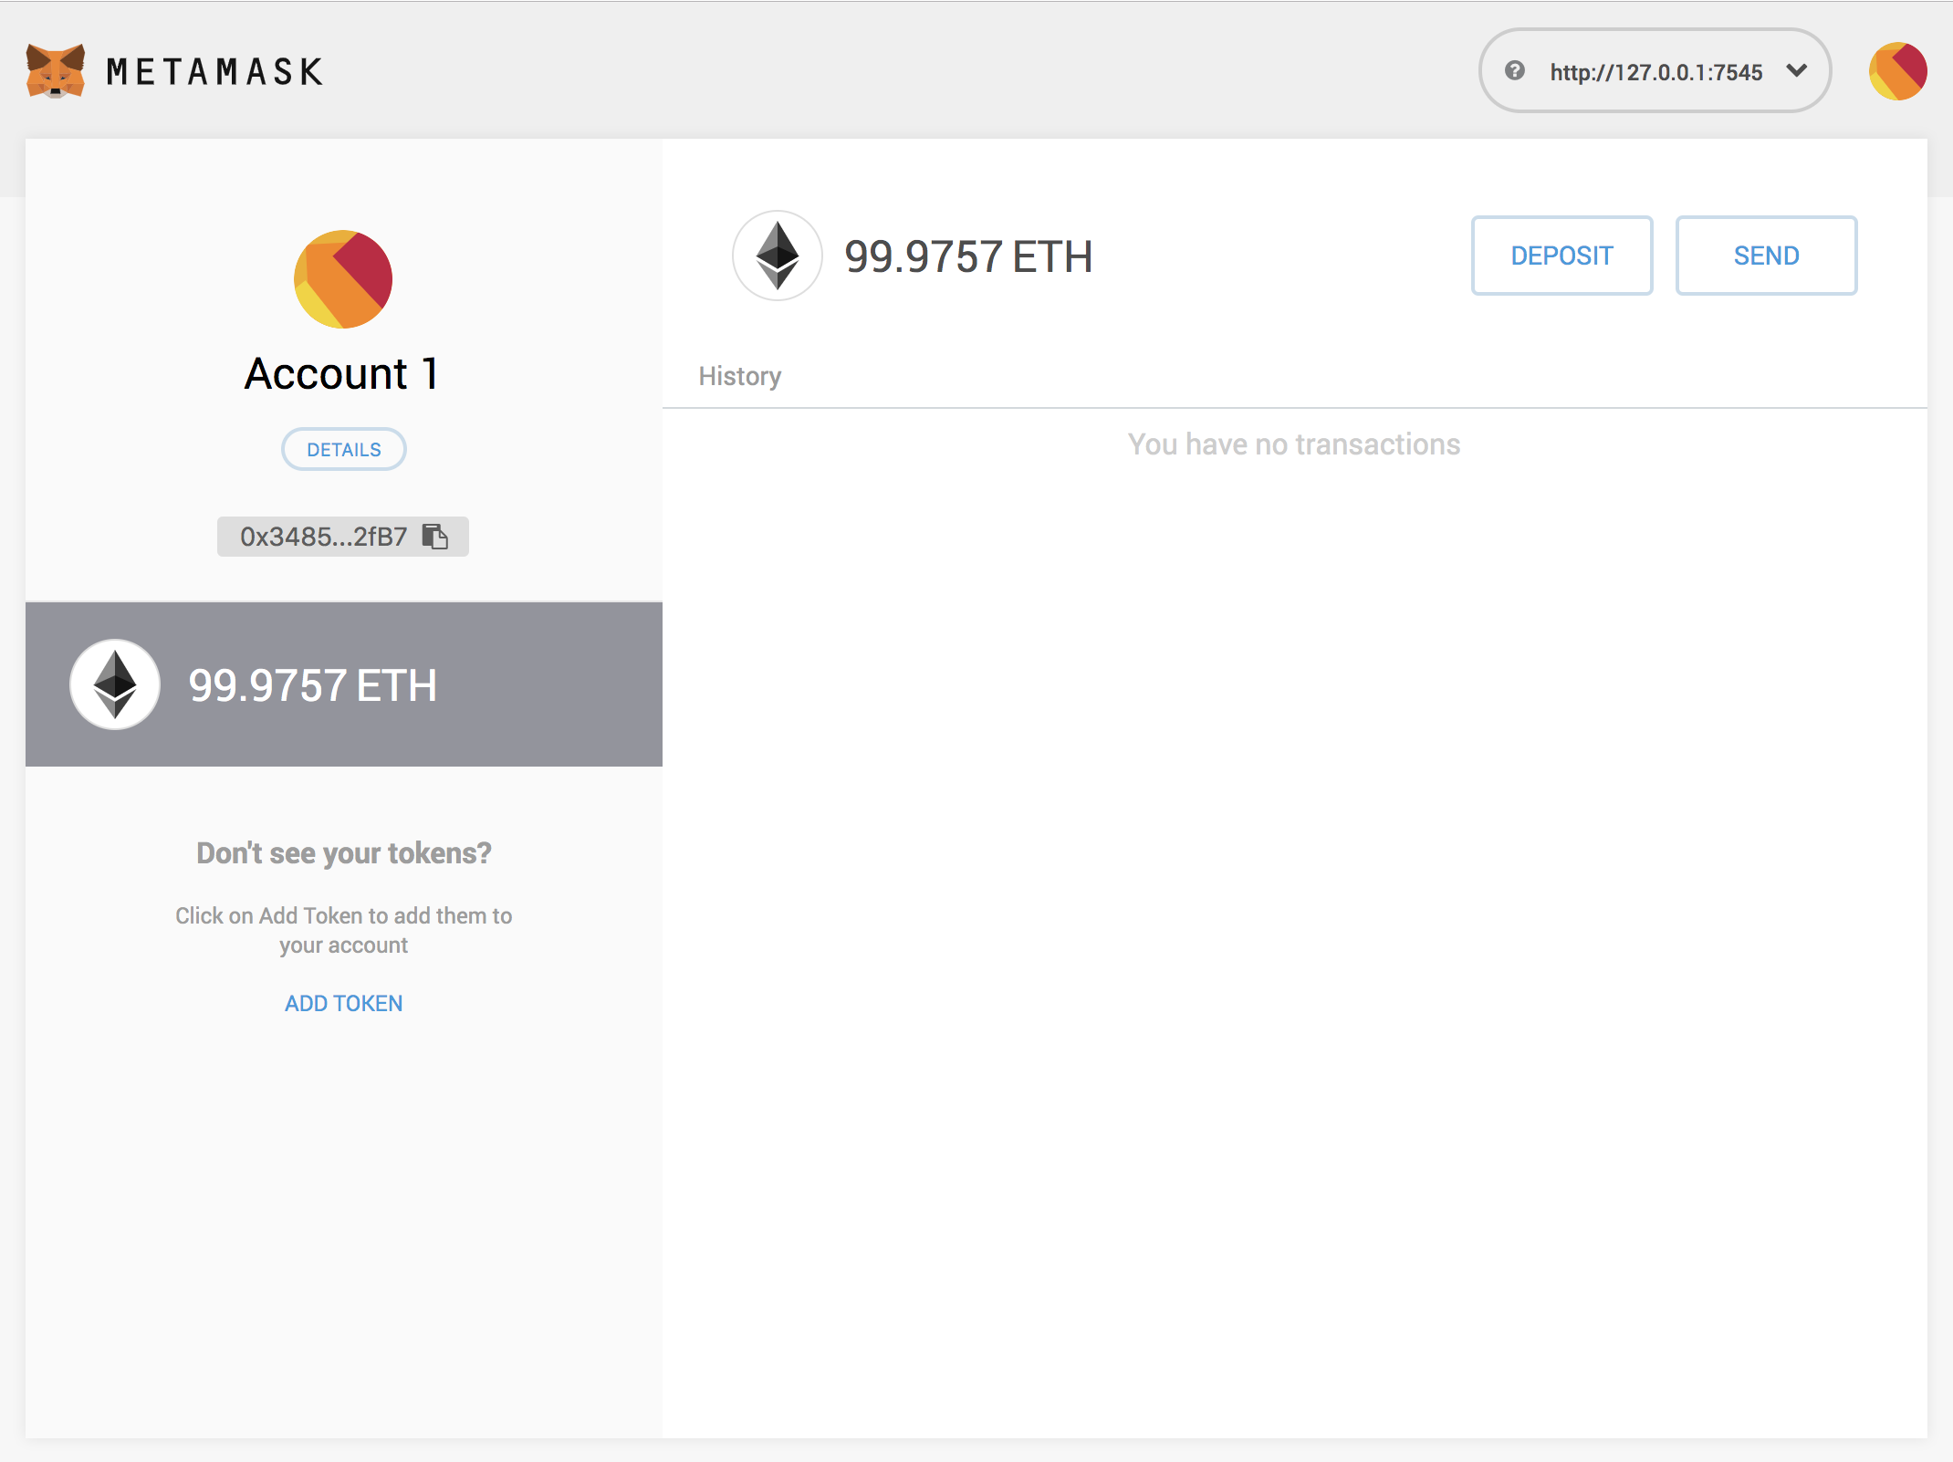Click the Ethereum diamond icon next to the balance

coord(778,256)
